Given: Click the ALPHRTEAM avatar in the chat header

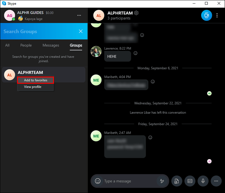Looking at the screenshot, I should (x=99, y=15).
